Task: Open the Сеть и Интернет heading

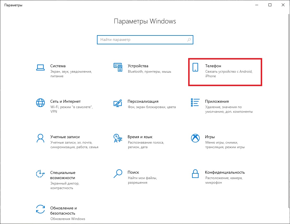Action: pos(65,101)
